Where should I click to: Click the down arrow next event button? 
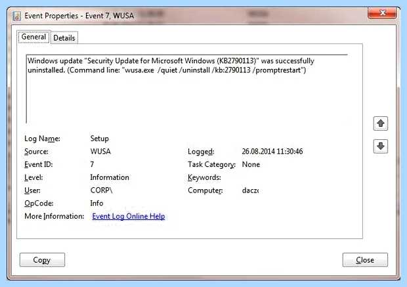click(x=381, y=146)
